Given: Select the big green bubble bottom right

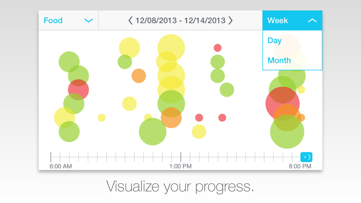Looking at the screenshot, I should (287, 132).
